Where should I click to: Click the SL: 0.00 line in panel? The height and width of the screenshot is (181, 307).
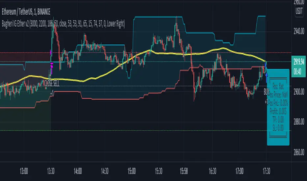(278, 128)
